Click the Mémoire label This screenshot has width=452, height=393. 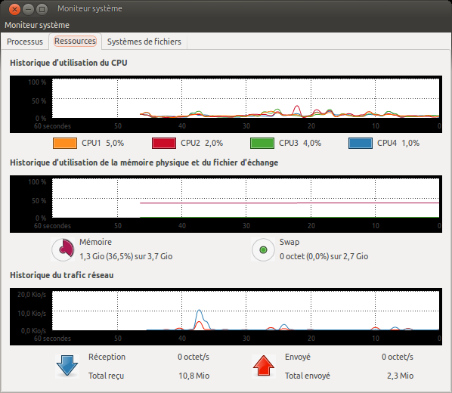click(95, 242)
